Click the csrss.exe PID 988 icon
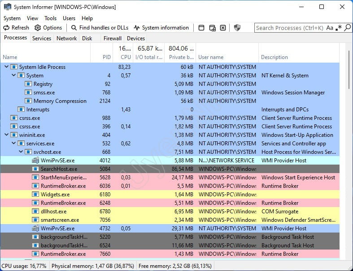The image size is (353, 271). tap(14, 118)
